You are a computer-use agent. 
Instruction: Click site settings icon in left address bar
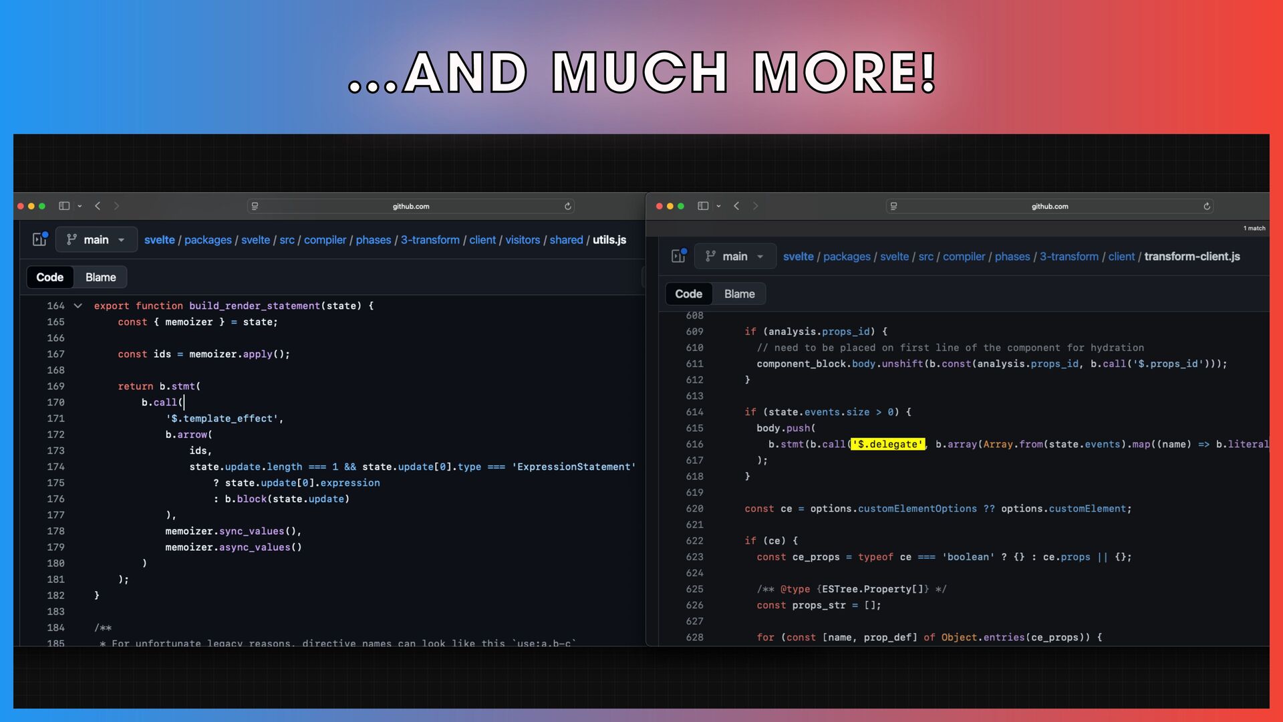(255, 206)
